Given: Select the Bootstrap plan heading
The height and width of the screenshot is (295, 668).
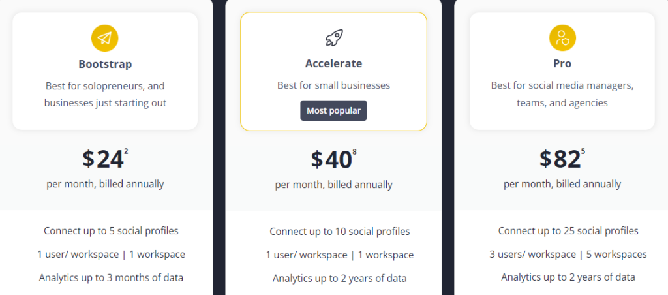Looking at the screenshot, I should click(x=105, y=65).
